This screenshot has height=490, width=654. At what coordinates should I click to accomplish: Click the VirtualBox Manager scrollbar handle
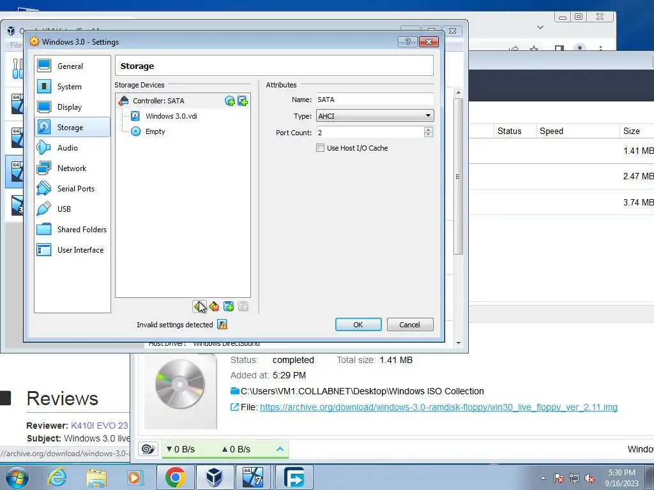click(459, 176)
